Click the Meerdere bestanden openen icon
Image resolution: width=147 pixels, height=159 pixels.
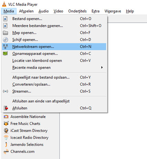point(5,26)
